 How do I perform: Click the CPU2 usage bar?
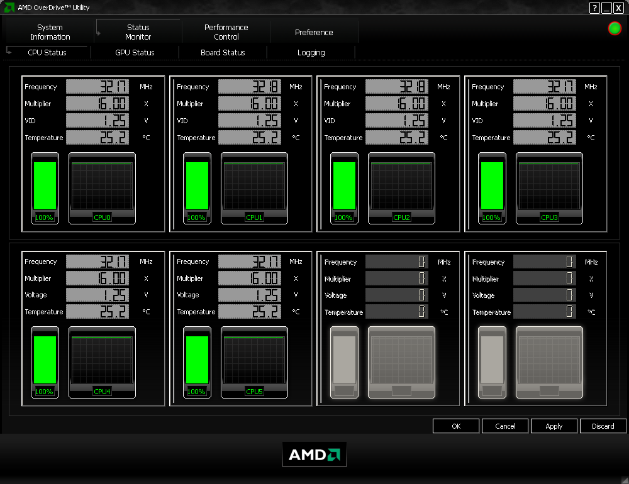344,185
